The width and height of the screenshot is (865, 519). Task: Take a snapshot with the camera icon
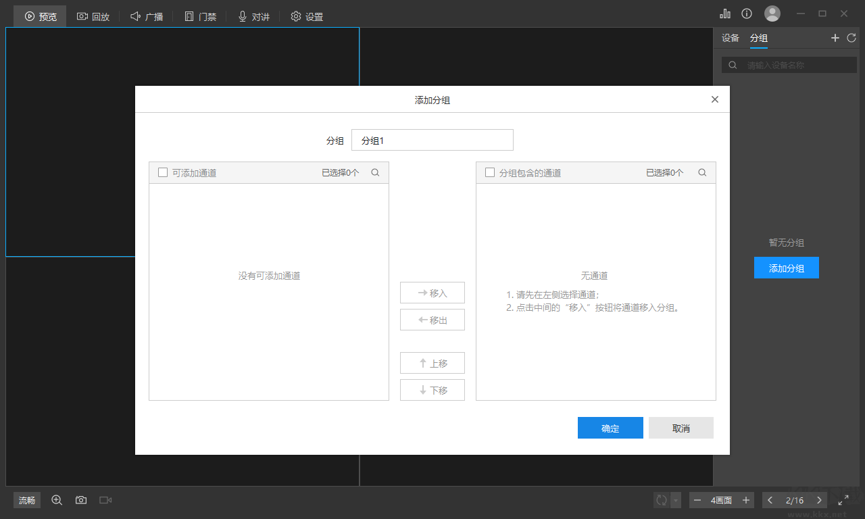point(80,500)
